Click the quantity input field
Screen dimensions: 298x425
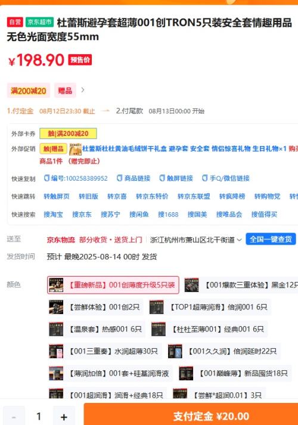[39, 417]
